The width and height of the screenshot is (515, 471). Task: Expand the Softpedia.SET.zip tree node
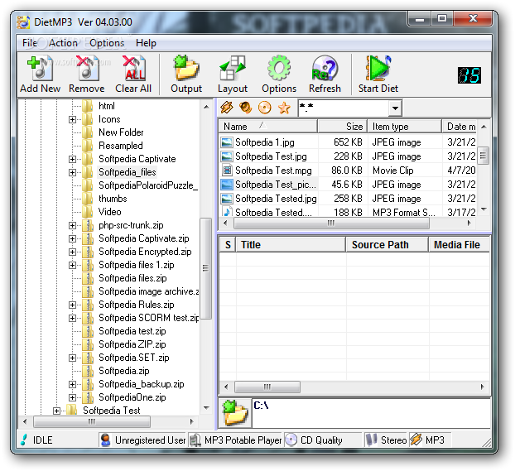pyautogui.click(x=72, y=358)
